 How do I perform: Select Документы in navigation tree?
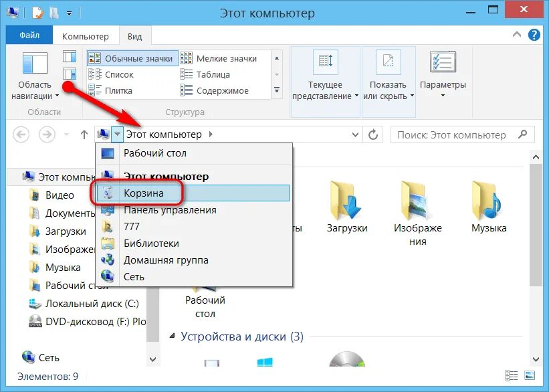(x=62, y=213)
